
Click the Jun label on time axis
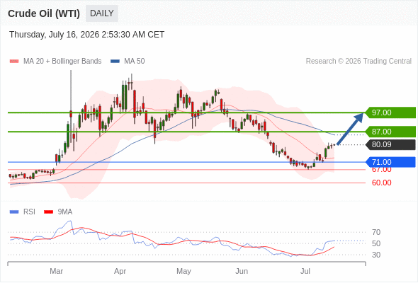(x=242, y=271)
